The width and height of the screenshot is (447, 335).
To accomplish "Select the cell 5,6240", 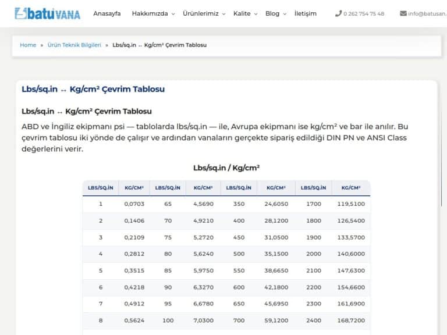I will 203,254.
